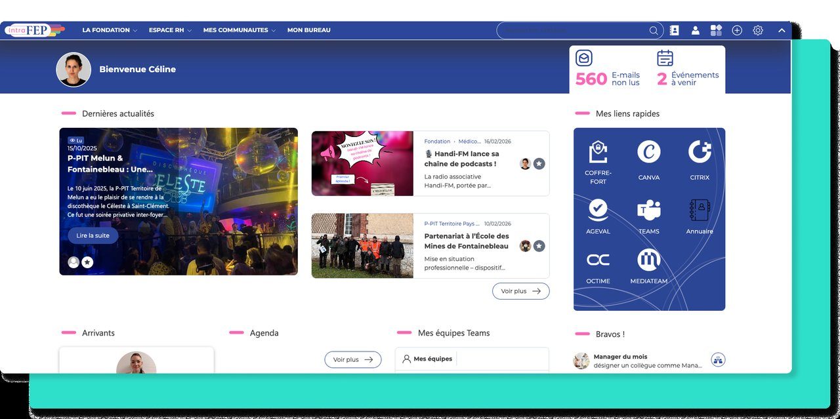Viewport: 840px width, 419px height.
Task: Open the COFFRE-FORT quick link icon
Action: [598, 152]
